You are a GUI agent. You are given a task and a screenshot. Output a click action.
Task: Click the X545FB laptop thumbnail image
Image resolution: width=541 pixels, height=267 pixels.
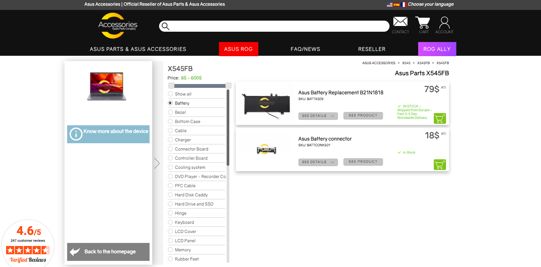coord(106,86)
